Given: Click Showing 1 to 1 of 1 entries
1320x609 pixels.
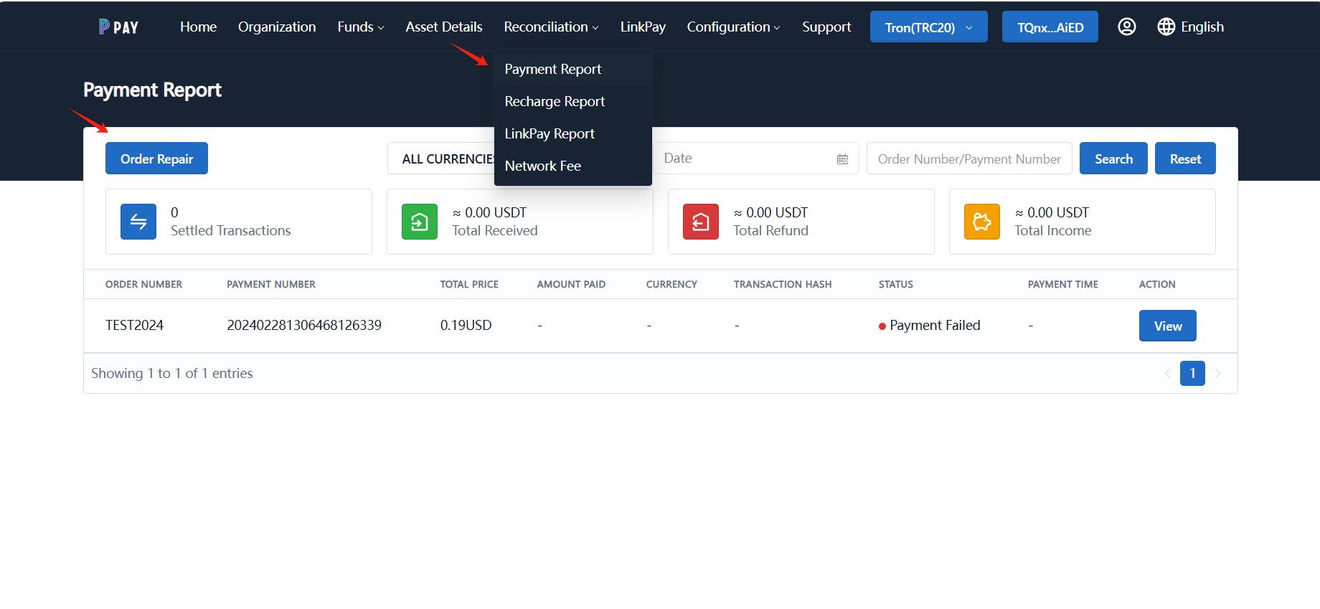Looking at the screenshot, I should (172, 373).
